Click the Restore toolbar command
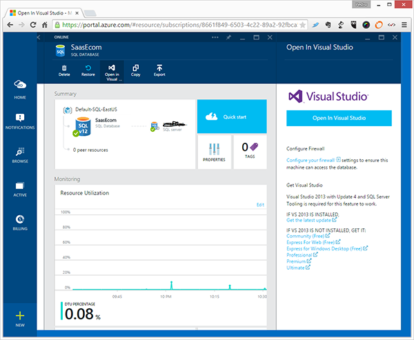The height and width of the screenshot is (340, 414). (x=88, y=71)
